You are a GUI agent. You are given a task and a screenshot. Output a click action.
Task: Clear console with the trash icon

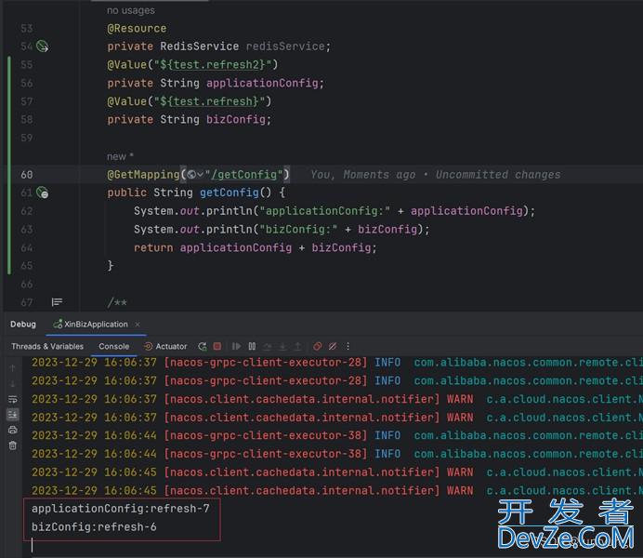pyautogui.click(x=12, y=445)
